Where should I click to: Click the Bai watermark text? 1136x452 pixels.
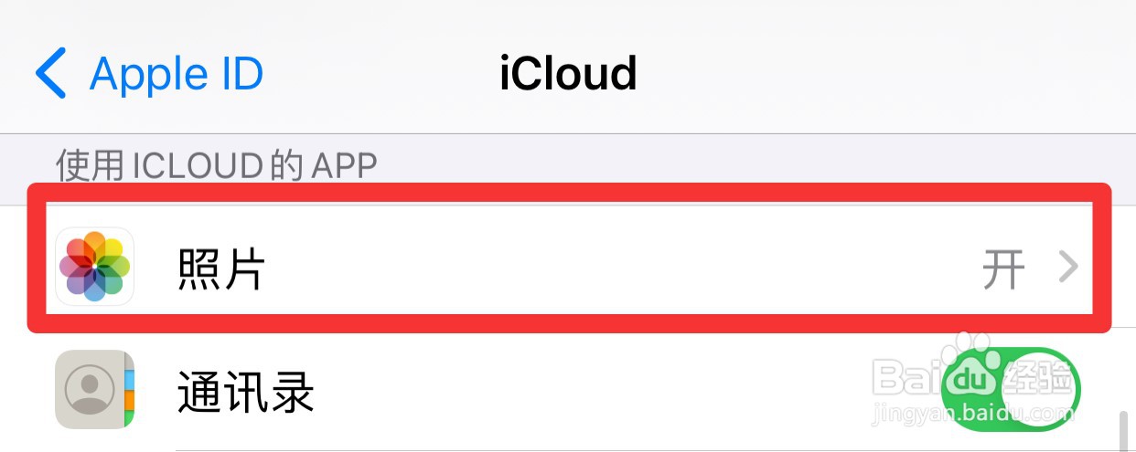(x=906, y=376)
